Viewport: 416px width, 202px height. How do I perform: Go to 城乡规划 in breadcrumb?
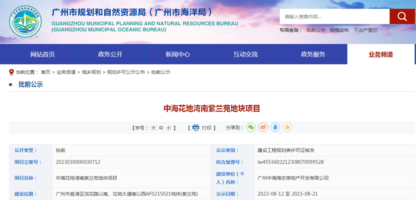click(91, 72)
